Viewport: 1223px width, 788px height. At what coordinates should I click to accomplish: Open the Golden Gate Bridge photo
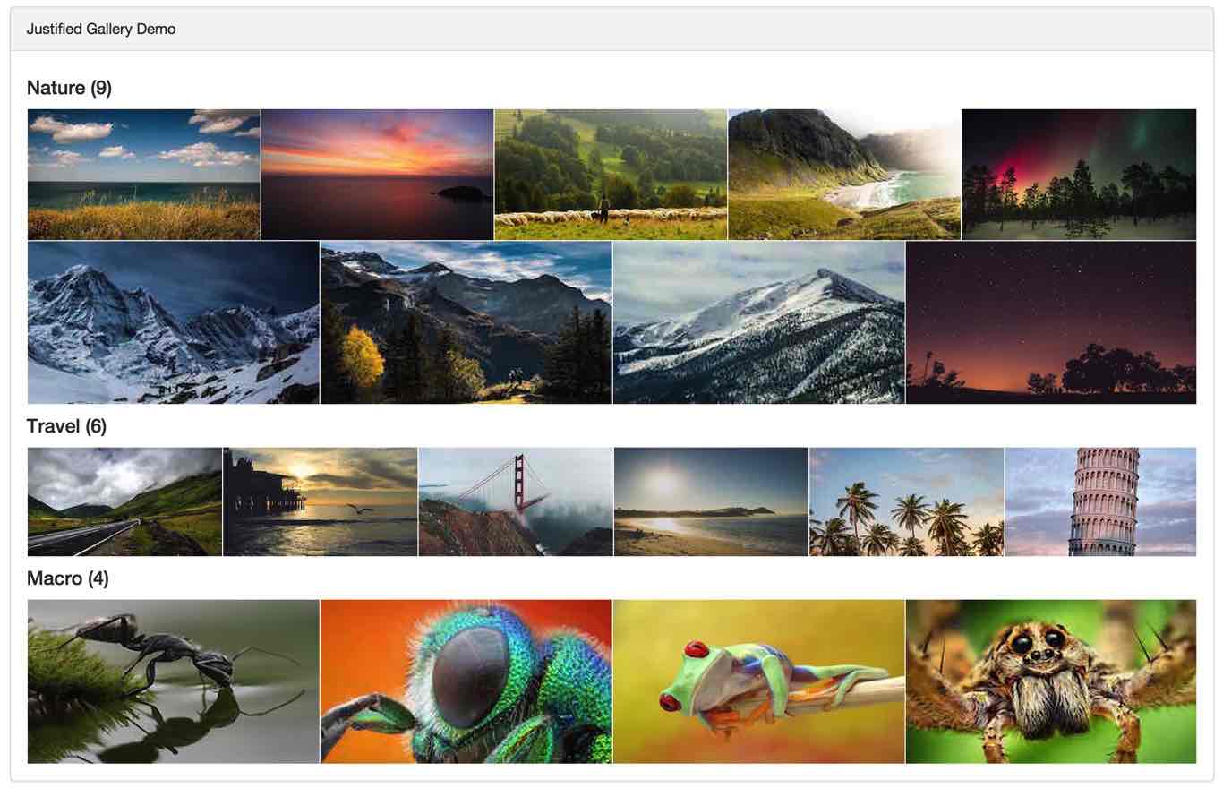tap(516, 501)
